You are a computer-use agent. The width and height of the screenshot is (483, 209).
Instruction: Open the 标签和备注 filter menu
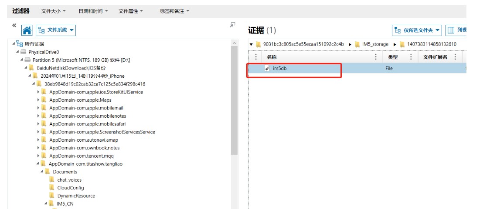point(174,11)
